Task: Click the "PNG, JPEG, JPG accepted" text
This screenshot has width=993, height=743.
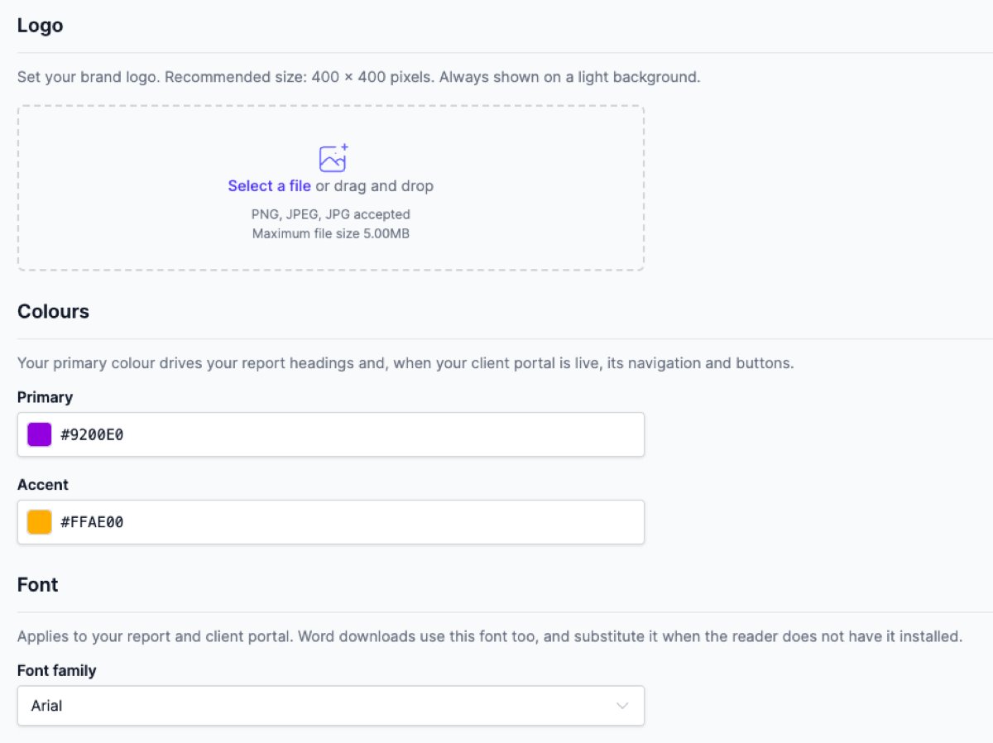Action: point(331,214)
